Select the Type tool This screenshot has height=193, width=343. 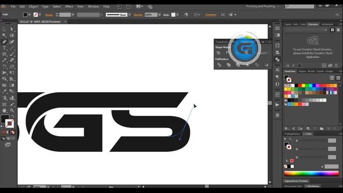tap(4, 48)
